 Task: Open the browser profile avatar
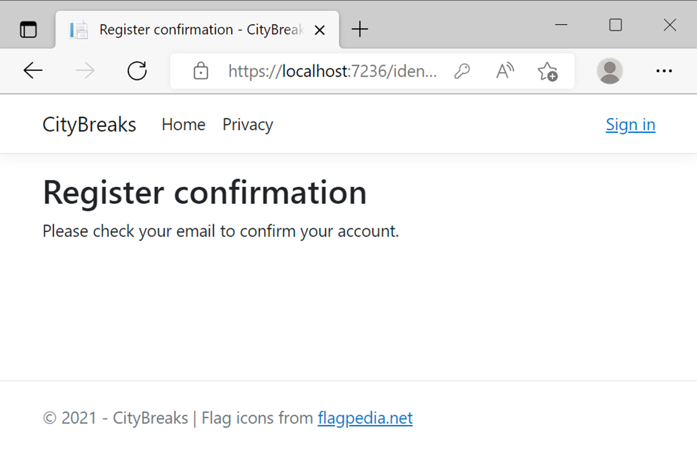coord(609,71)
